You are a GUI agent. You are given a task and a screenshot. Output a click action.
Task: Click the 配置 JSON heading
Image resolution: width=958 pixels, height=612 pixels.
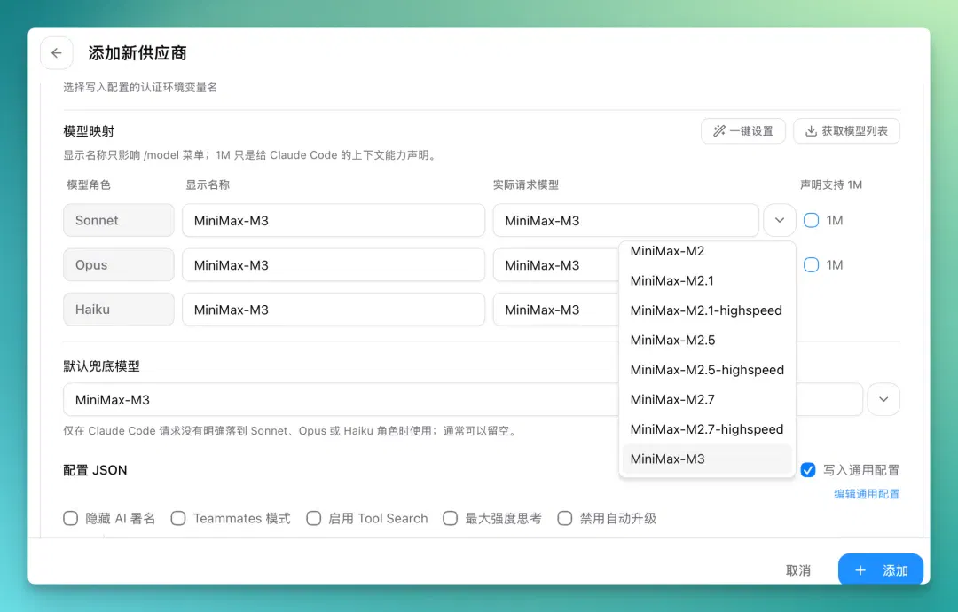95,470
